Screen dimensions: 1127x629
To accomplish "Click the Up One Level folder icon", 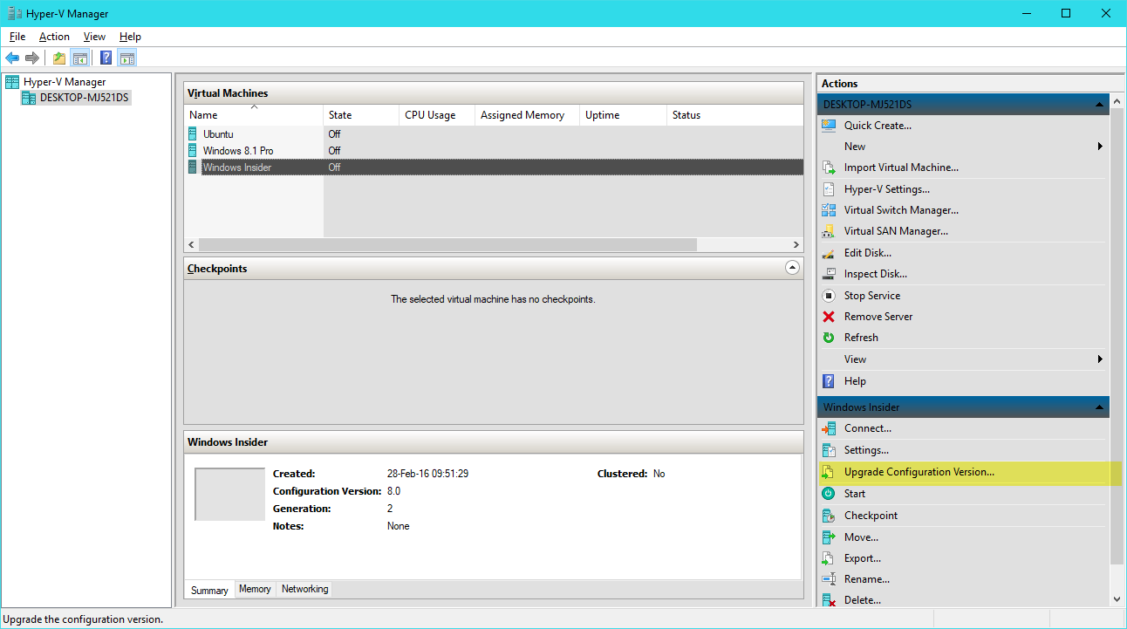I will 58,58.
